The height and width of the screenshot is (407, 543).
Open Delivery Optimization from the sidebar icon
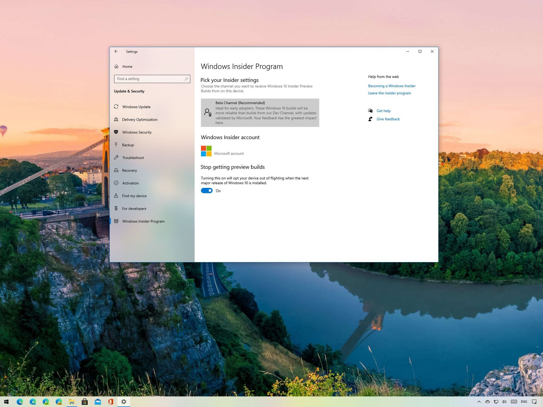pyautogui.click(x=117, y=119)
